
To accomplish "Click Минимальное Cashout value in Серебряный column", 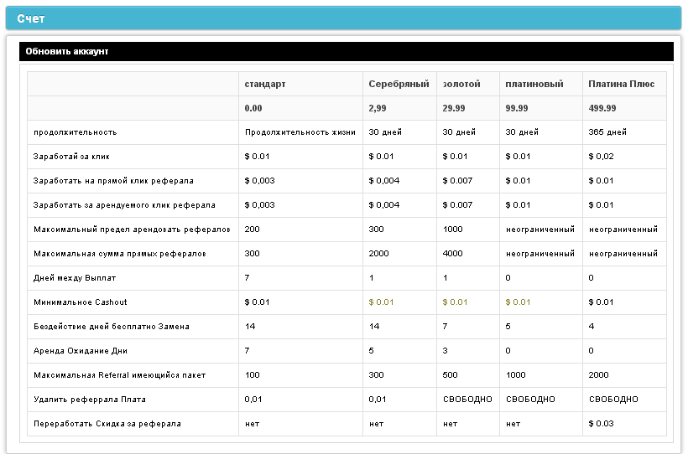I will (381, 302).
